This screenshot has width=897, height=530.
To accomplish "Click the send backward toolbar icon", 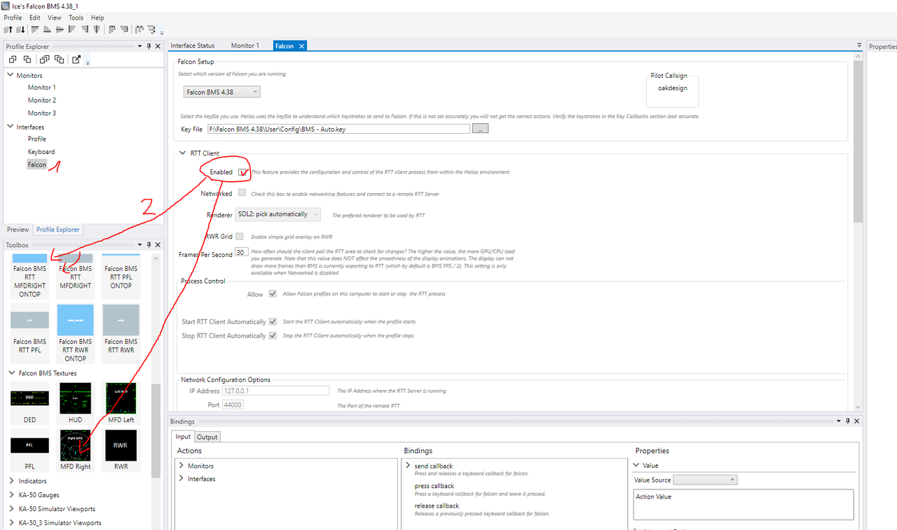I will click(21, 29).
